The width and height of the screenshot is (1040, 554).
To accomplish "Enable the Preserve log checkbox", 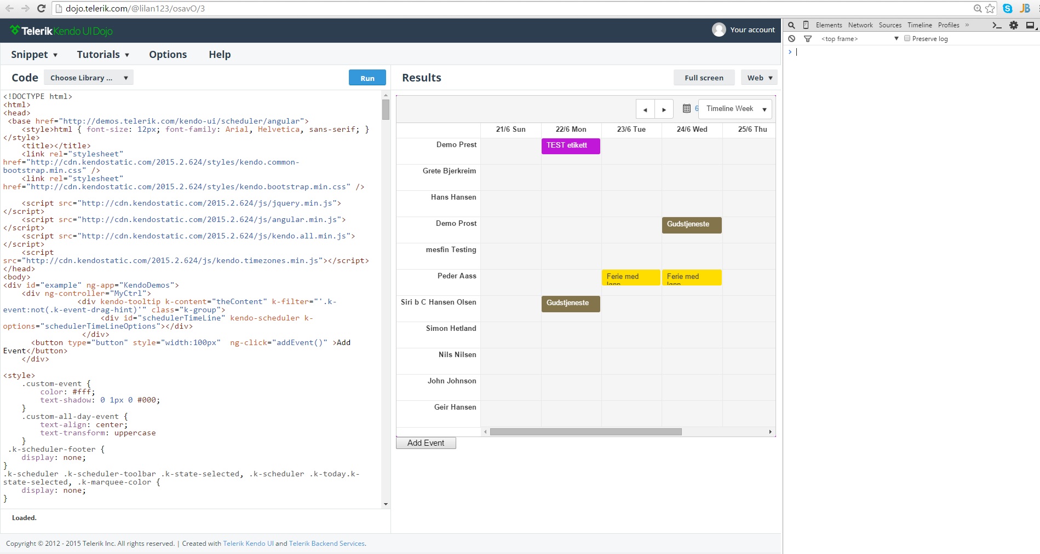I will (x=907, y=39).
